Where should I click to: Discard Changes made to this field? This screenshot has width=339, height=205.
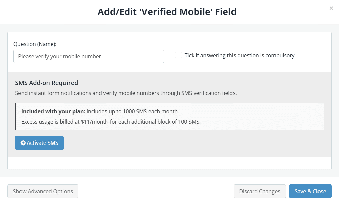[x=259, y=191]
